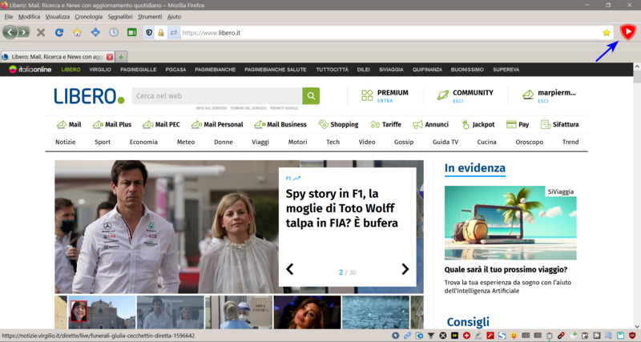
Task: Open the Segnalibri menu
Action: pyautogui.click(x=120, y=17)
